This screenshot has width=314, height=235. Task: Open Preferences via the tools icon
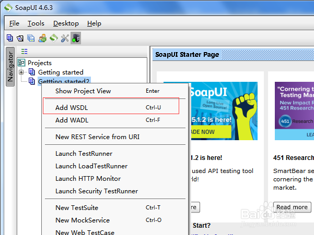pos(65,38)
